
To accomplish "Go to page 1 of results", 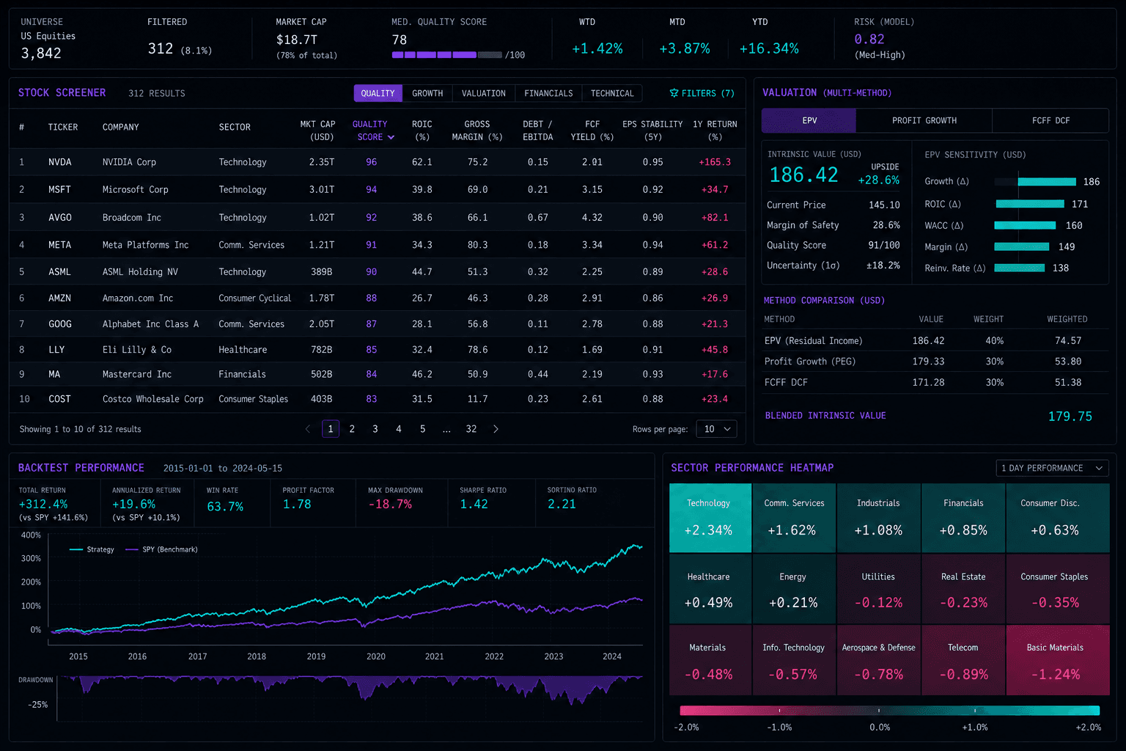I will (331, 429).
